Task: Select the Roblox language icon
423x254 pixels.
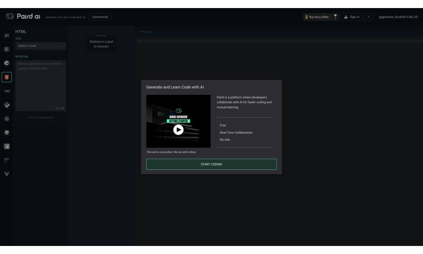Action: (x=7, y=133)
